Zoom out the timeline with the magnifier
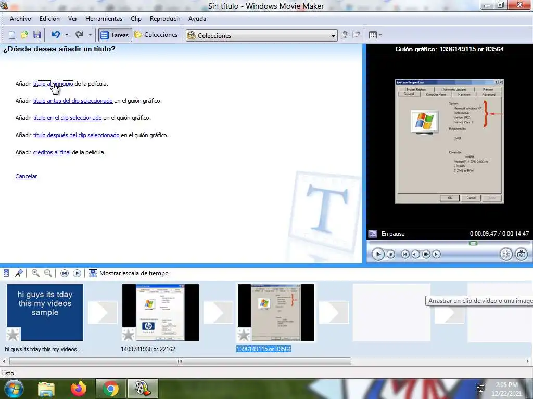The width and height of the screenshot is (533, 399). click(48, 273)
